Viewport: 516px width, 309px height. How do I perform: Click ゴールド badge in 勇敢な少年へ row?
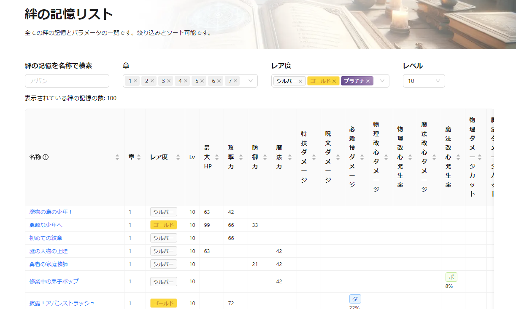[164, 225]
